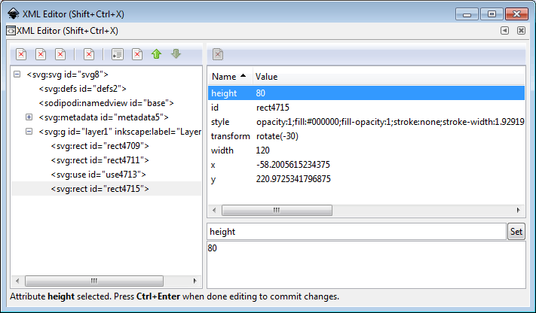Click the Delete attribute icon
Image resolution: width=536 pixels, height=313 pixels.
217,54
